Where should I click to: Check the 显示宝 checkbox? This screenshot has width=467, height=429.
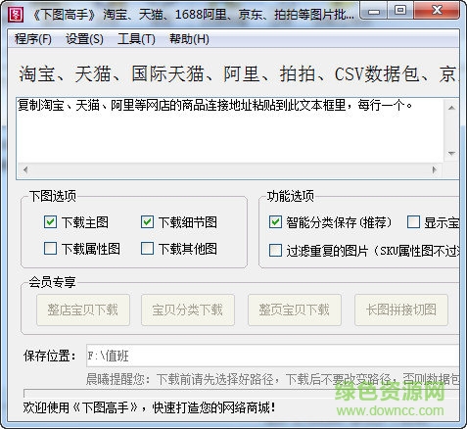413,222
